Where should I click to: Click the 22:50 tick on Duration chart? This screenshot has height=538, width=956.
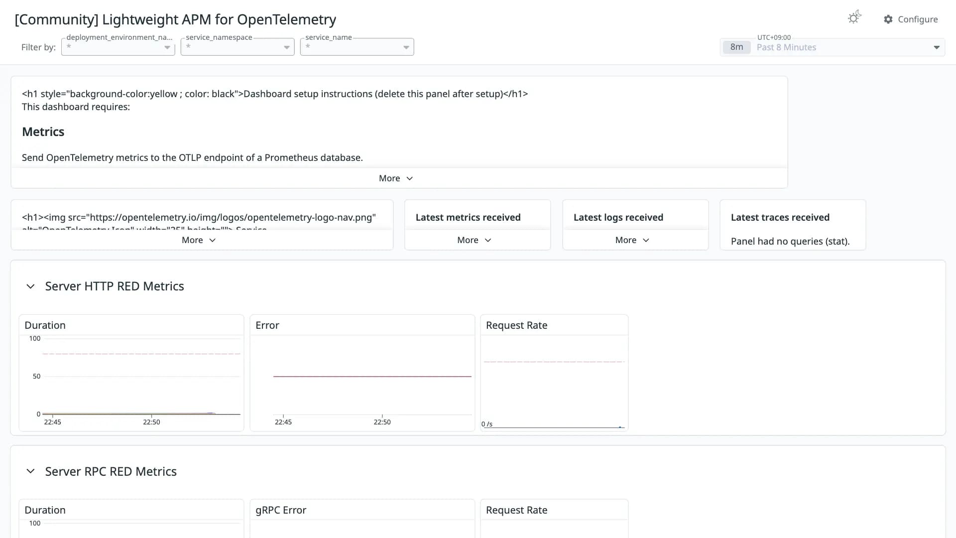151,422
